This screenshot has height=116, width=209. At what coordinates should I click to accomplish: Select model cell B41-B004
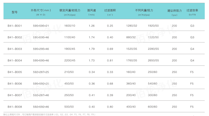click(x=15, y=60)
